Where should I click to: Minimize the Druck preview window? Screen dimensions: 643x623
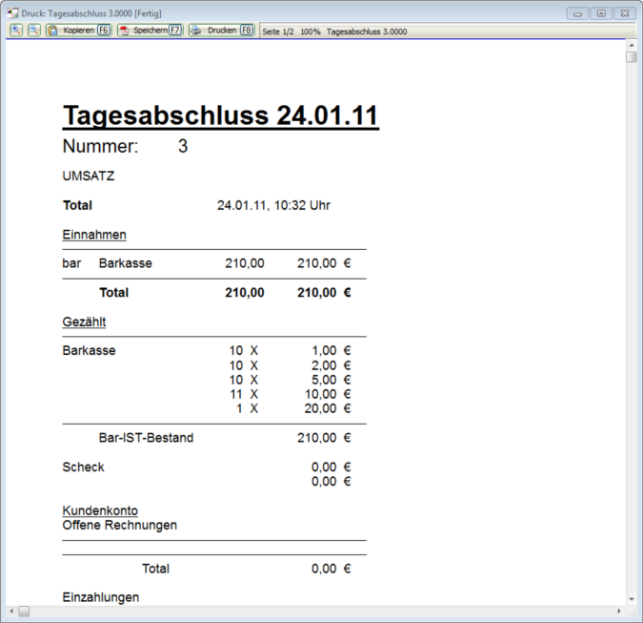[578, 13]
